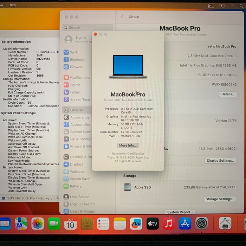Open Bluetooth settings icon in sidebar
The height and width of the screenshot is (246, 246).
(x=66, y=60)
